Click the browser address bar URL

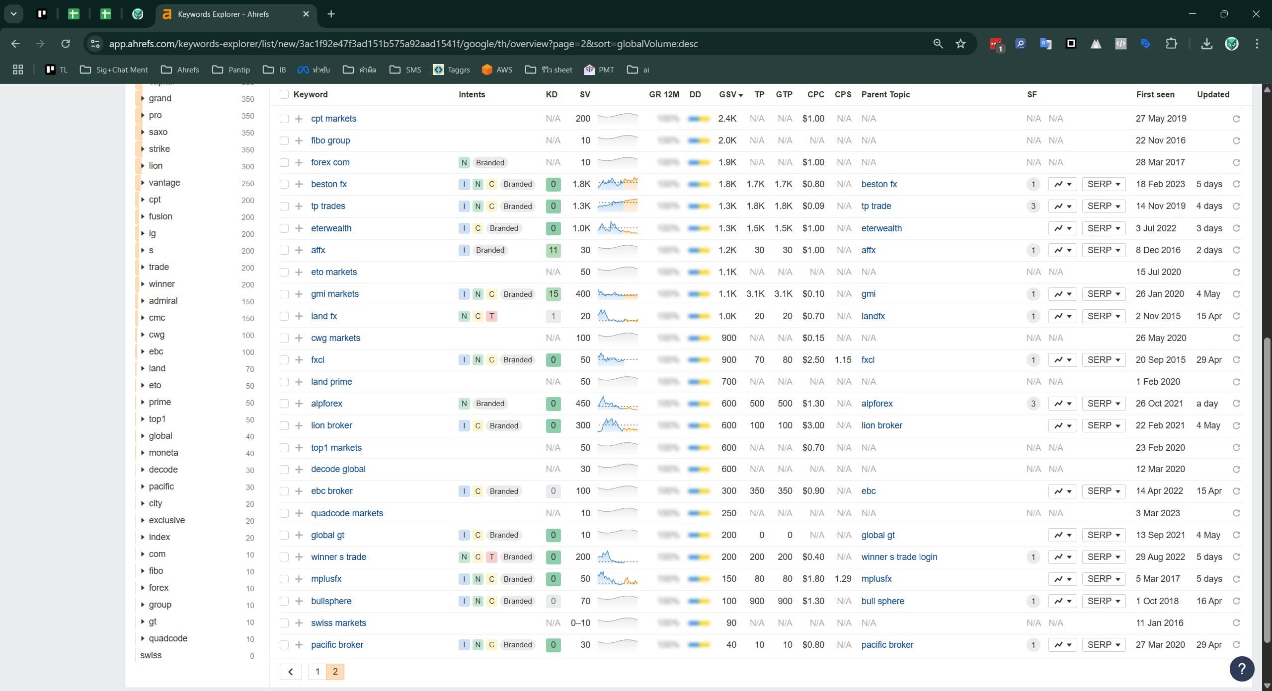[x=403, y=44]
